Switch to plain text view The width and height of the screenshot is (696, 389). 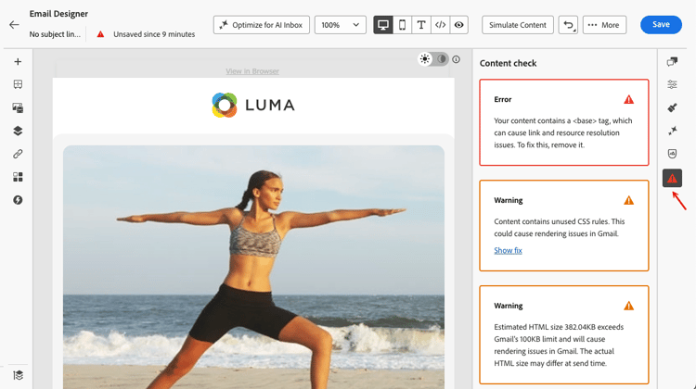coord(421,25)
